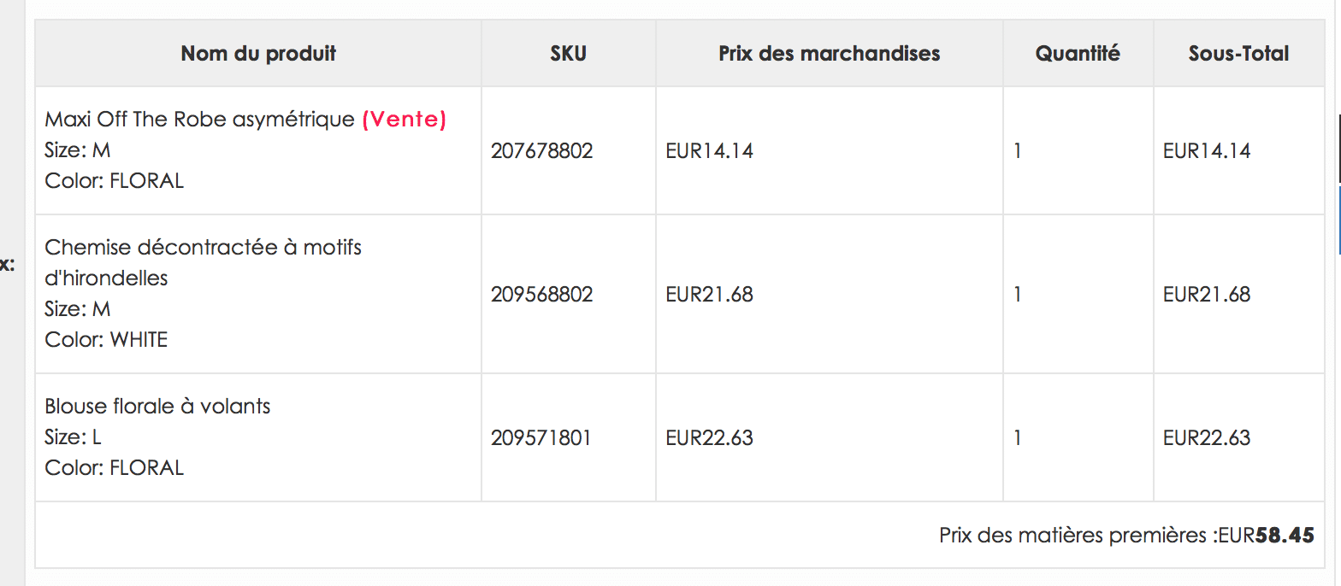Click the bold 58.45 total amount
This screenshot has height=586, width=1341.
(x=1285, y=536)
